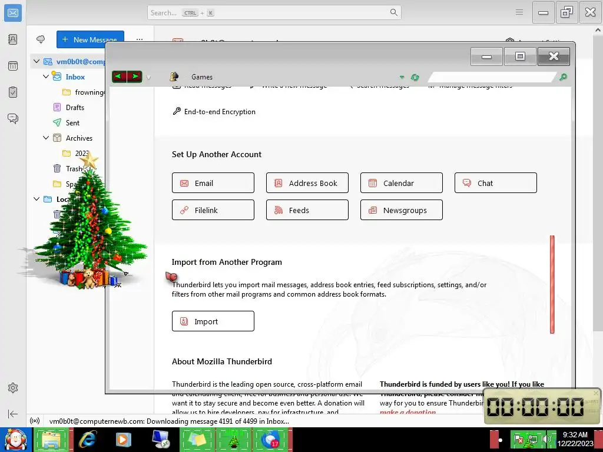Compose with the New Message button
This screenshot has width=603, height=452.
[x=90, y=39]
